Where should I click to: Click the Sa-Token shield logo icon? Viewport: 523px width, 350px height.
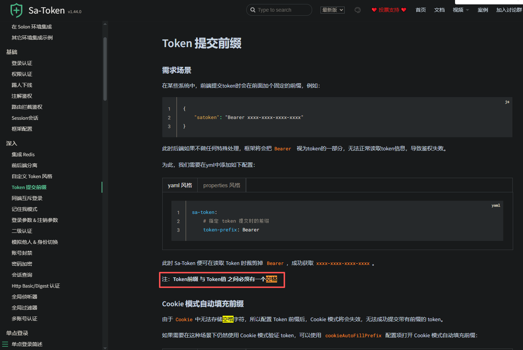[16, 10]
